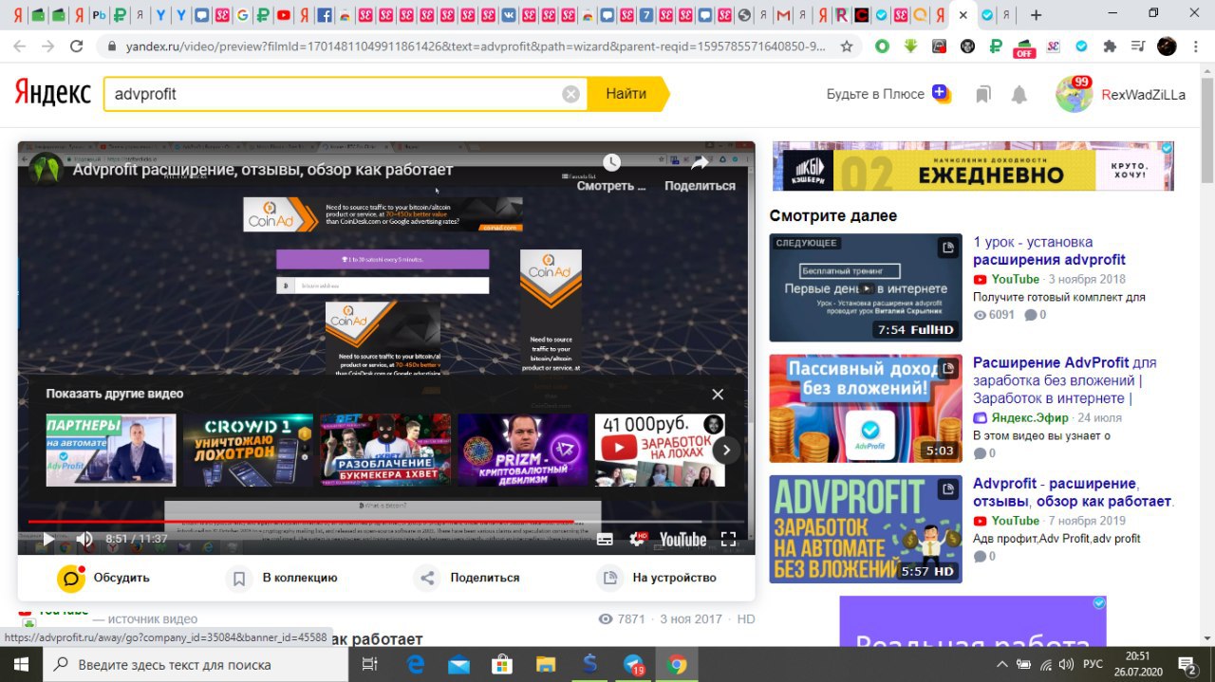Click the Watch later clock icon in player
This screenshot has height=682, width=1215.
(611, 162)
